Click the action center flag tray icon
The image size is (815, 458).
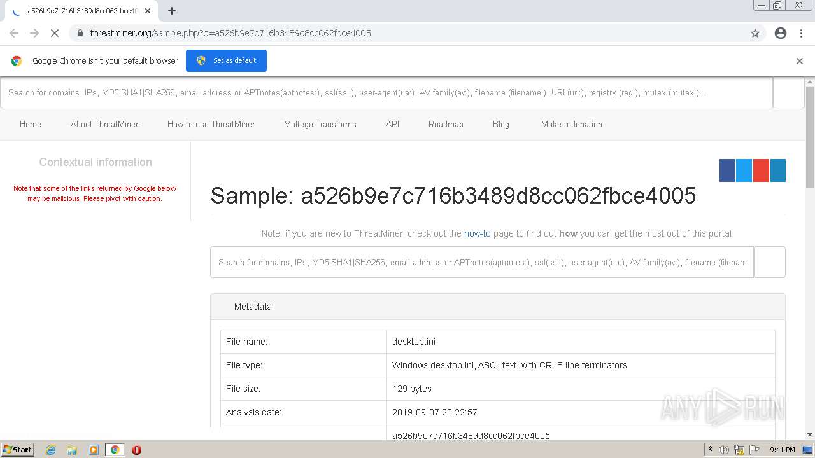[755, 450]
